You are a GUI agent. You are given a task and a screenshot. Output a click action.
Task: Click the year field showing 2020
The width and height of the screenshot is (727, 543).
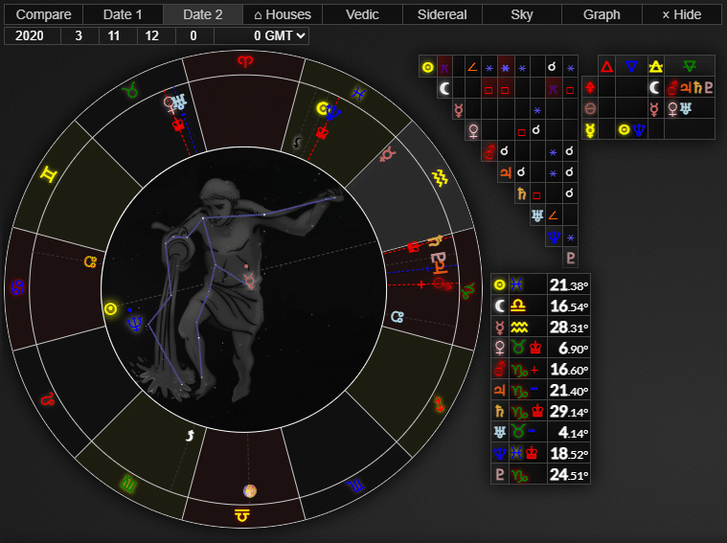click(x=33, y=35)
